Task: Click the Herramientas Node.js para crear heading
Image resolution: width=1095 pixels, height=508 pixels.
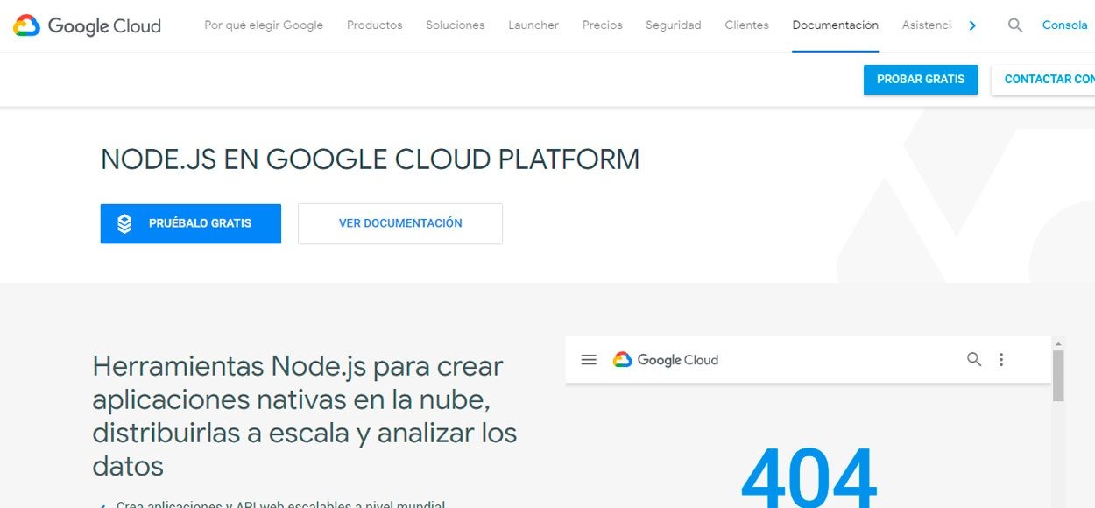Action: [305, 416]
